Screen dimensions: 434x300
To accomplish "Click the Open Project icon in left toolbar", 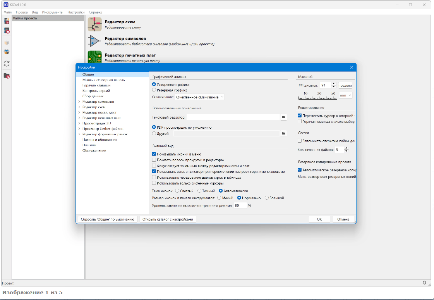I will pyautogui.click(x=7, y=30).
